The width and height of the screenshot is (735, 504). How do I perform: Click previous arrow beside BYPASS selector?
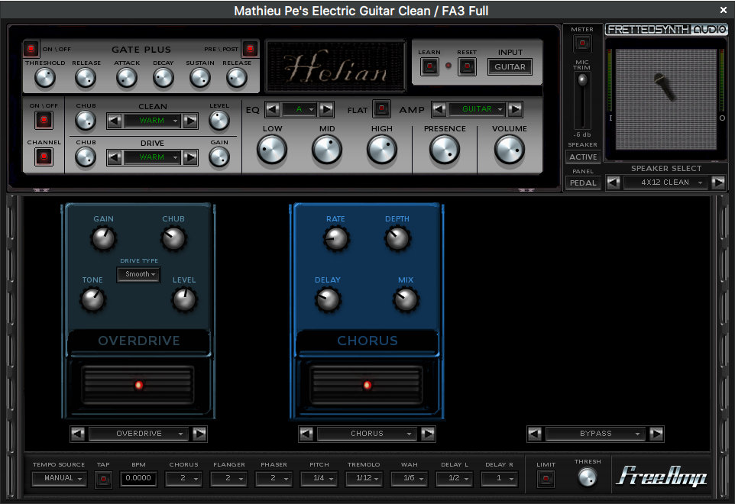(x=534, y=434)
